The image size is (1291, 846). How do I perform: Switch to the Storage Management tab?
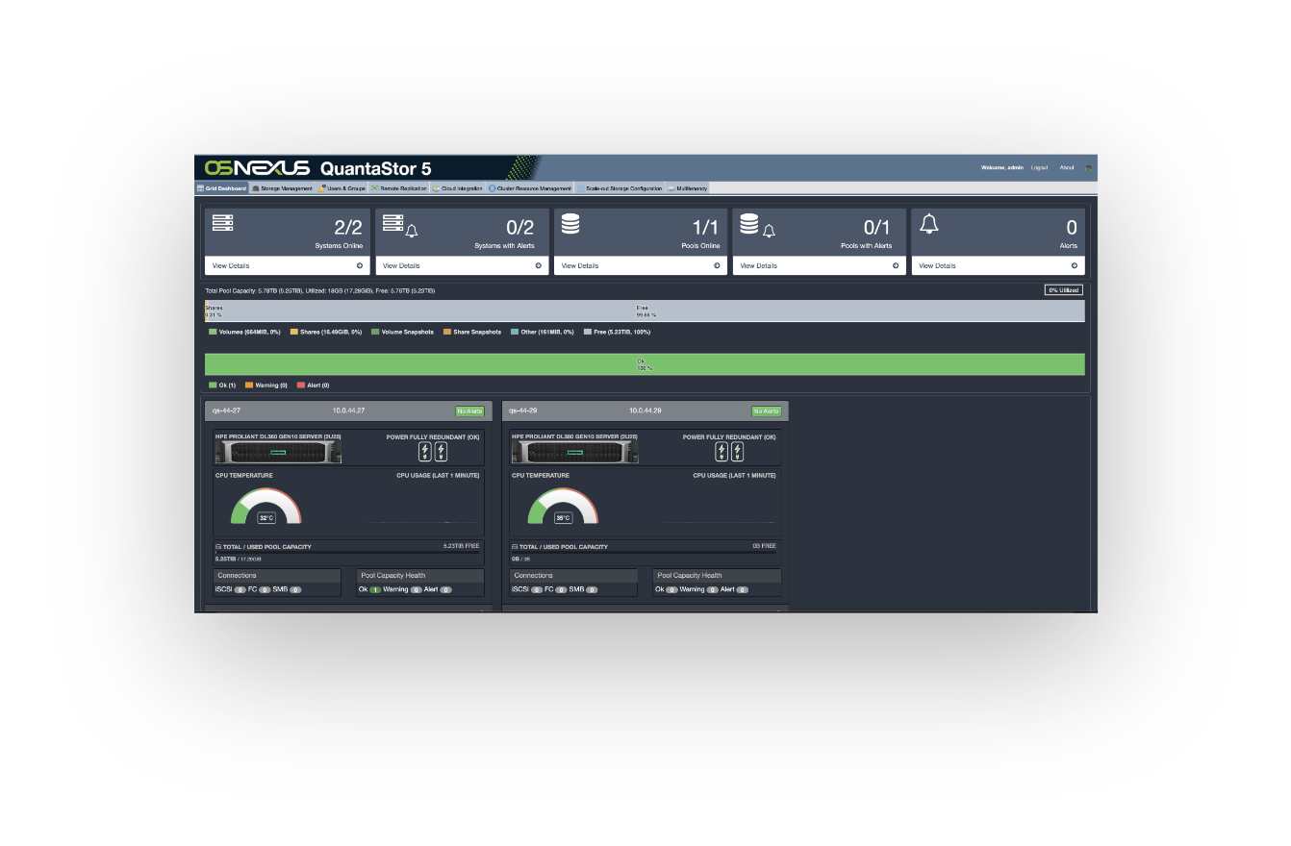(282, 188)
